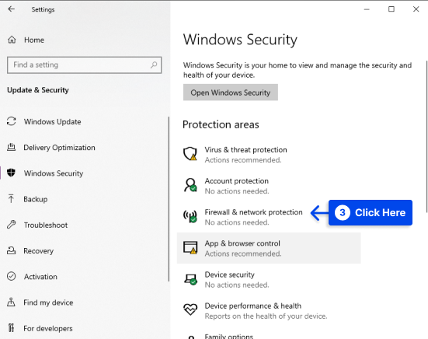This screenshot has height=339, width=428.
Task: Click the Open Windows Security button
Action: tap(231, 93)
